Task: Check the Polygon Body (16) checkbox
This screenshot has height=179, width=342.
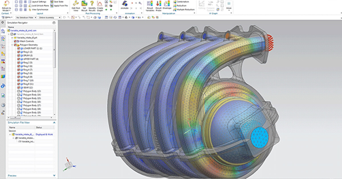Action: pos(19,102)
